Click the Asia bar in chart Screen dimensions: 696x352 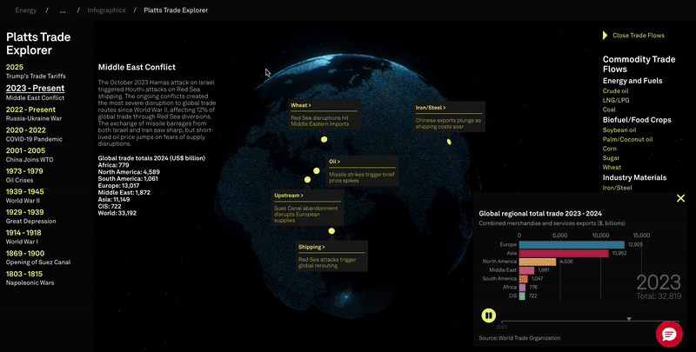[564, 253]
